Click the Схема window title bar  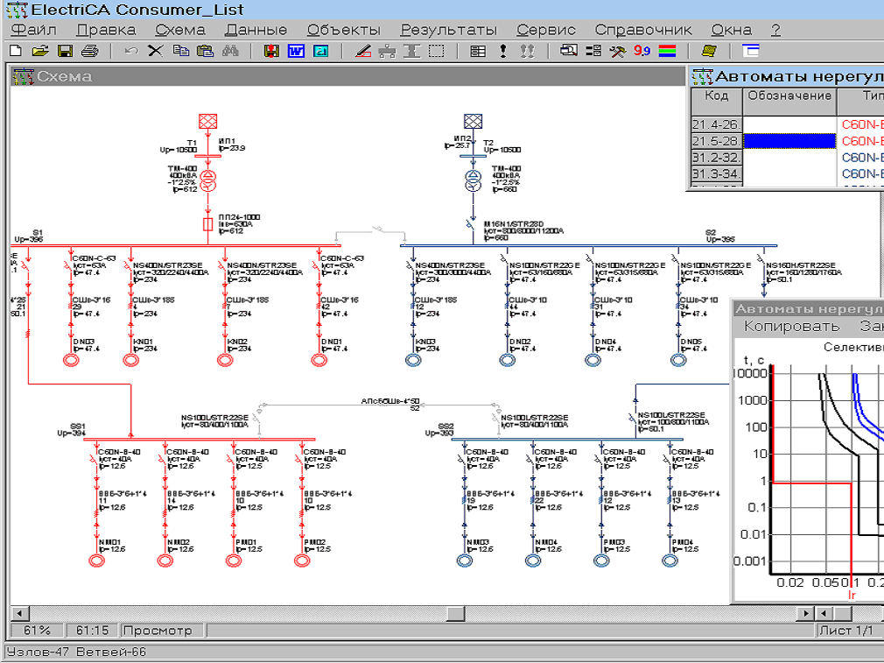tap(347, 76)
